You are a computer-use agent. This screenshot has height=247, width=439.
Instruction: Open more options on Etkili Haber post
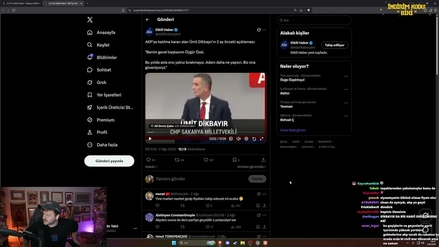pyautogui.click(x=264, y=30)
